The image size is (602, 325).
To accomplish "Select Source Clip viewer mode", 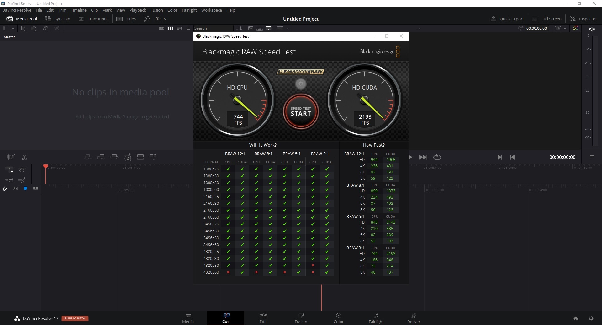I will [251, 28].
